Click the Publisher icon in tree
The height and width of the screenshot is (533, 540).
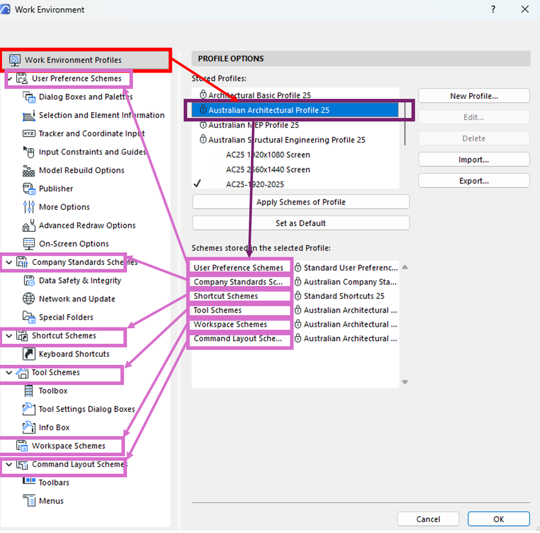tap(29, 189)
